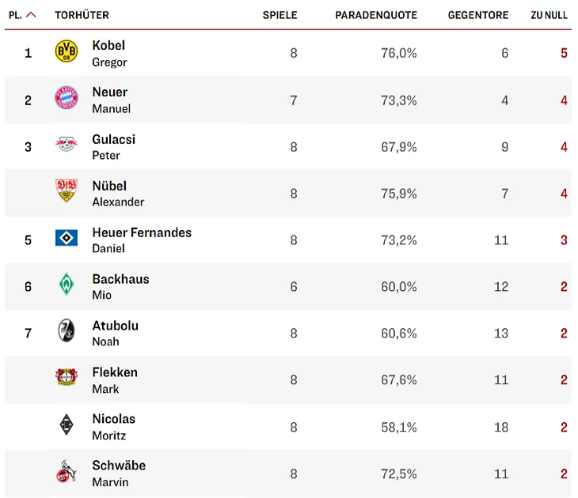Click the Borussia Mönchengladbach logo
The height and width of the screenshot is (498, 578).
point(67,424)
